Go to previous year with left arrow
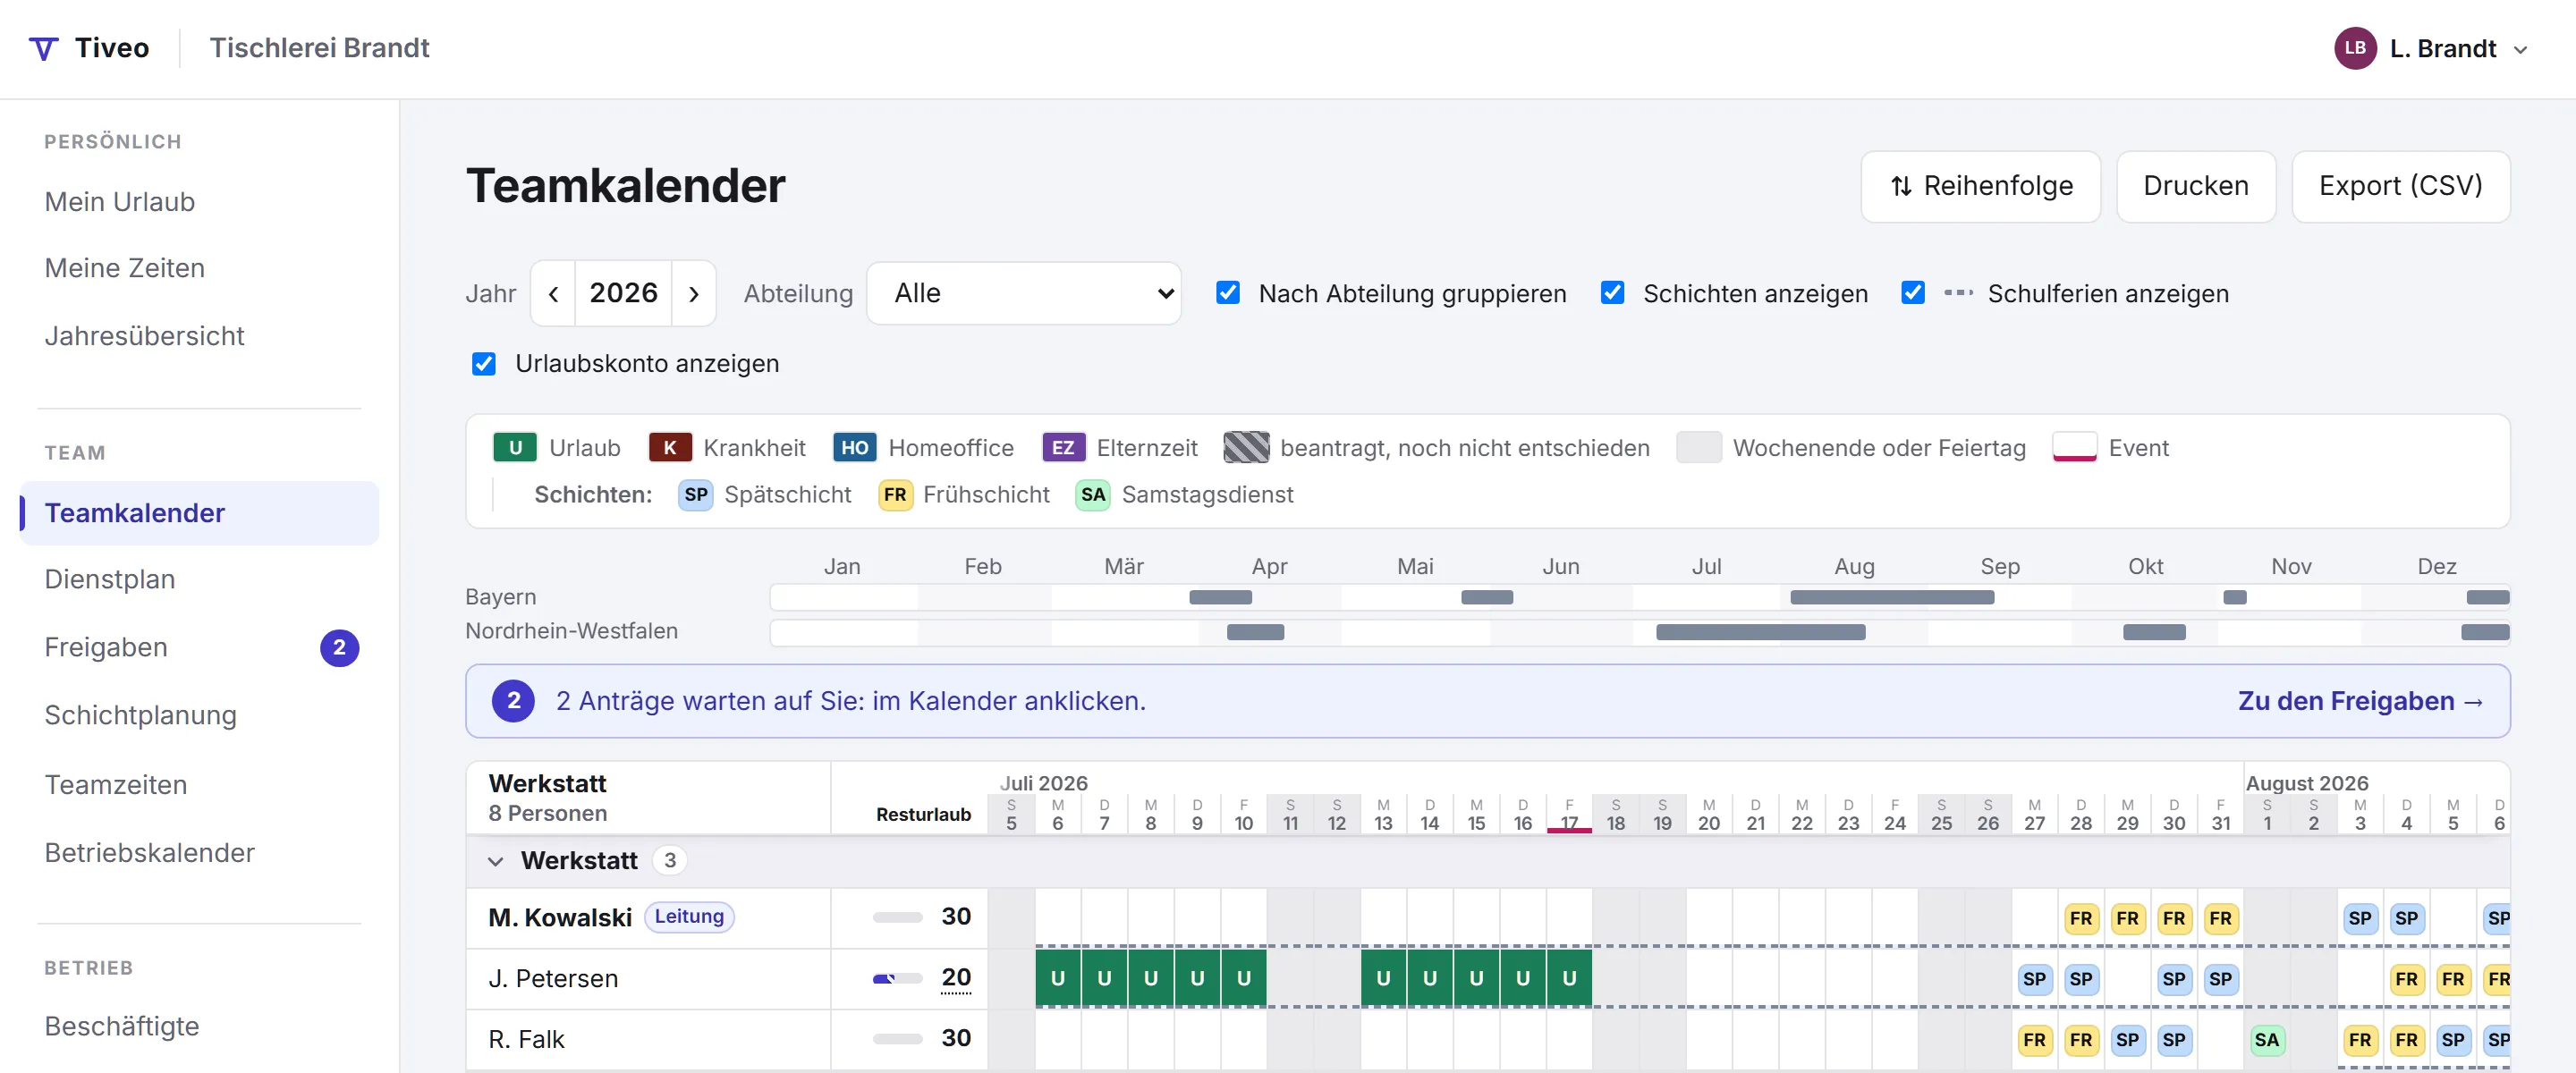Image resolution: width=2576 pixels, height=1073 pixels. (x=553, y=294)
